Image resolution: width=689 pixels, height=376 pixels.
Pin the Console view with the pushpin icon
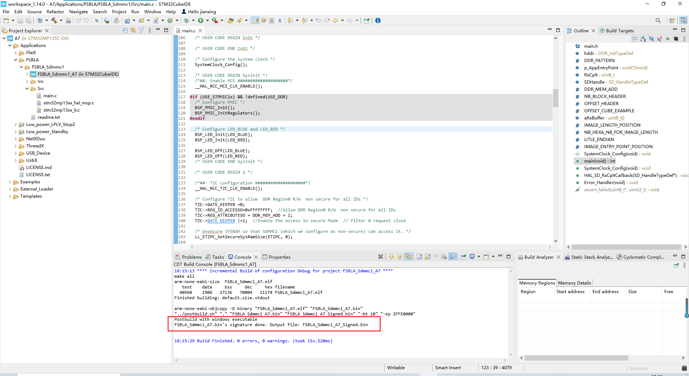[463, 257]
